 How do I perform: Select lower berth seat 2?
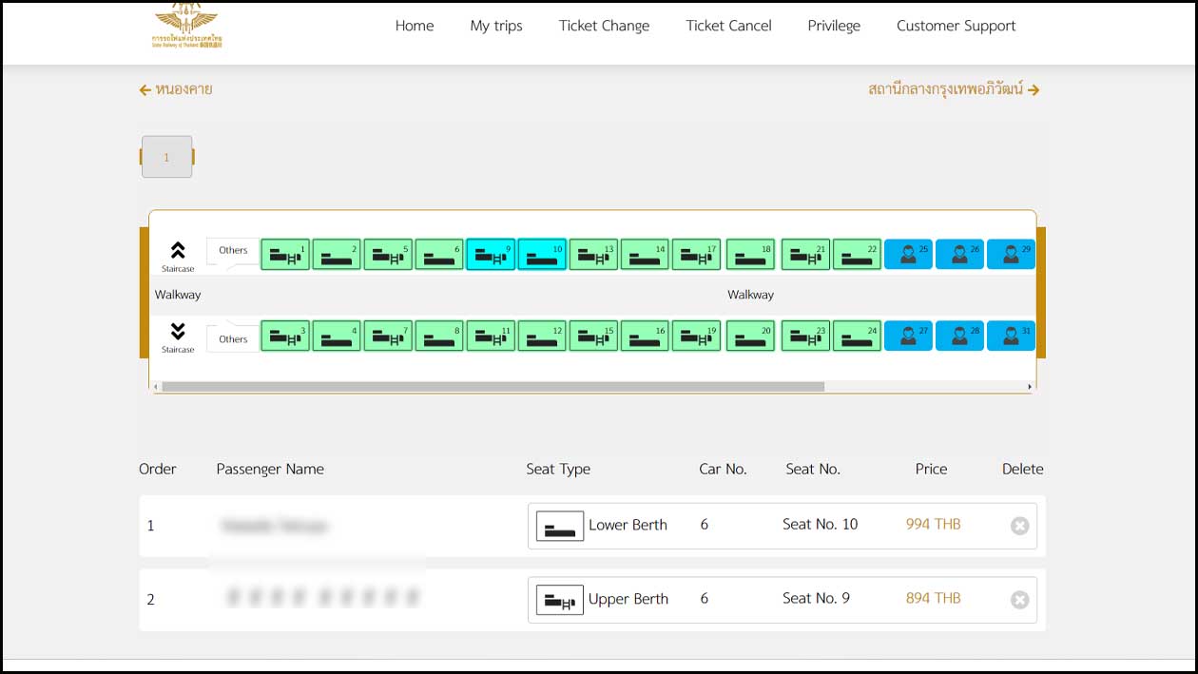[337, 255]
